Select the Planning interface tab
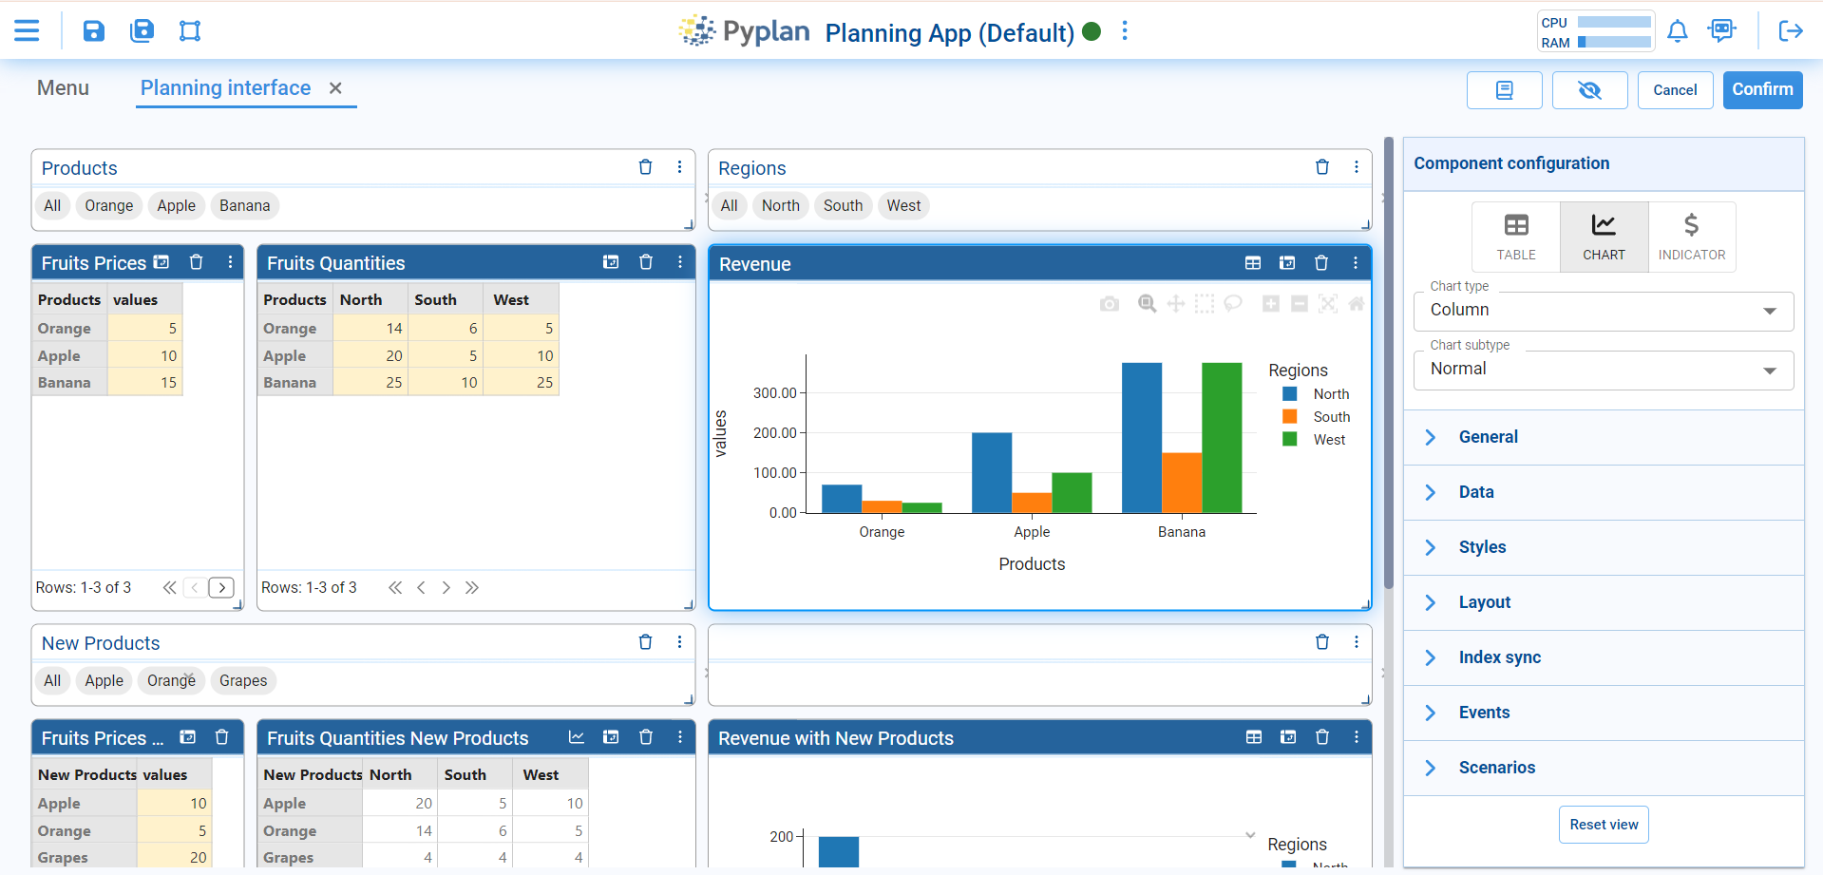The height and width of the screenshot is (875, 1823). pyautogui.click(x=225, y=87)
